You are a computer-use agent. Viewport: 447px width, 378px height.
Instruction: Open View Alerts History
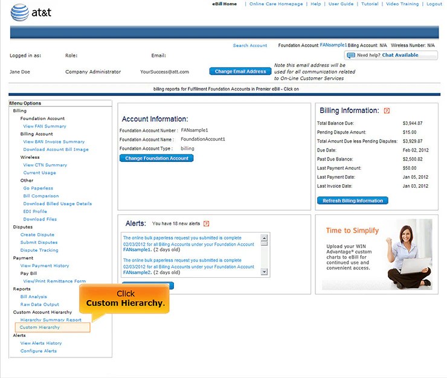[x=41, y=343]
